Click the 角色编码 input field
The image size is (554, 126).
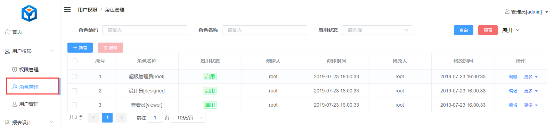pos(145,30)
